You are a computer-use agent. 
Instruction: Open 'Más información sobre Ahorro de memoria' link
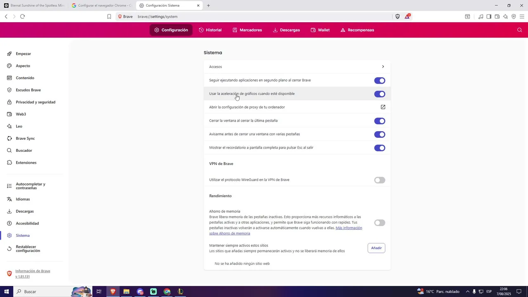(285, 231)
